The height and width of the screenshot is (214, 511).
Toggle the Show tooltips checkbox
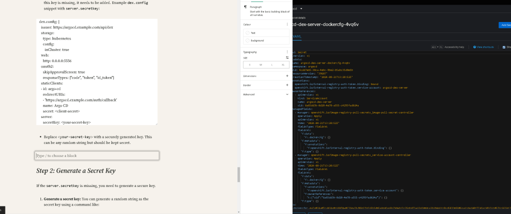click(504, 47)
